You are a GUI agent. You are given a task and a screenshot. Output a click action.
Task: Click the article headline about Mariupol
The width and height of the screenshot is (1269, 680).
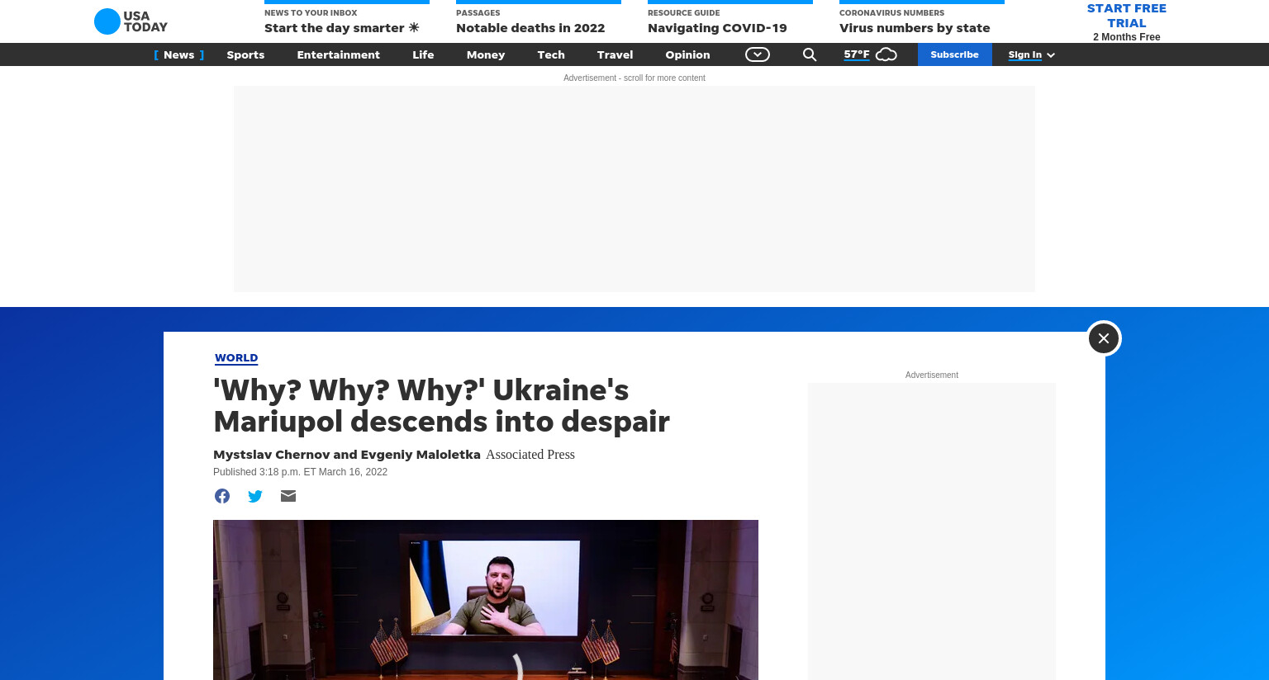pyautogui.click(x=441, y=405)
